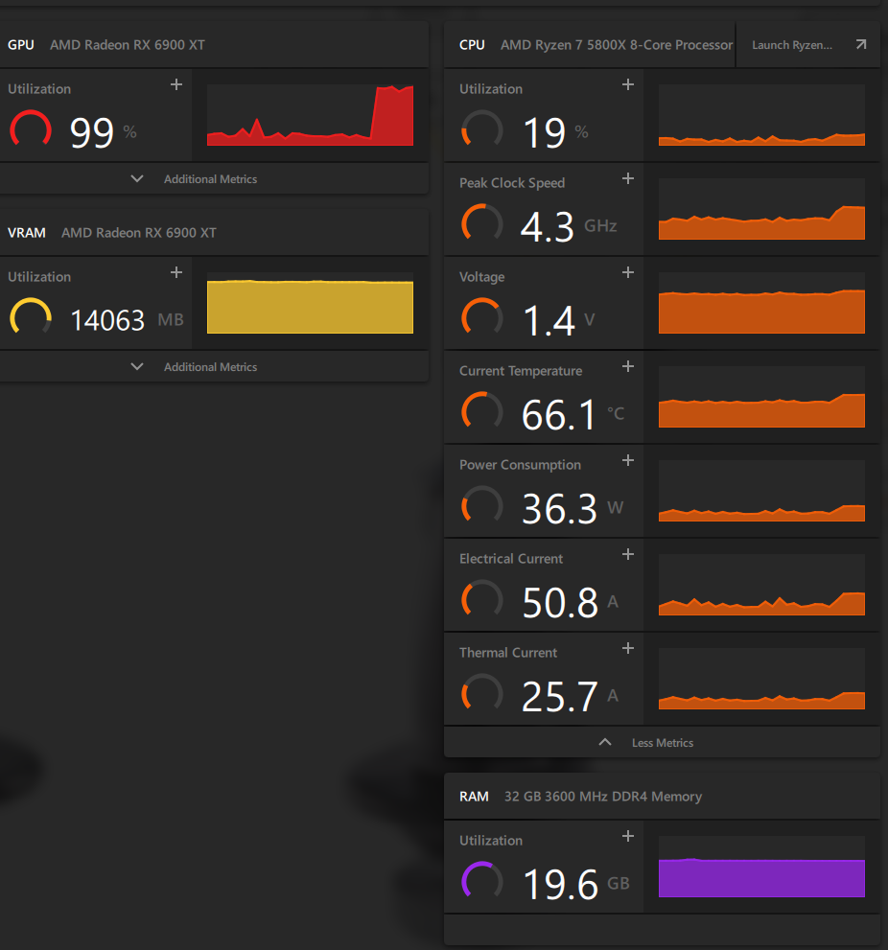The height and width of the screenshot is (950, 888).
Task: Click the 'Thermal Current' label
Action: [x=508, y=653]
